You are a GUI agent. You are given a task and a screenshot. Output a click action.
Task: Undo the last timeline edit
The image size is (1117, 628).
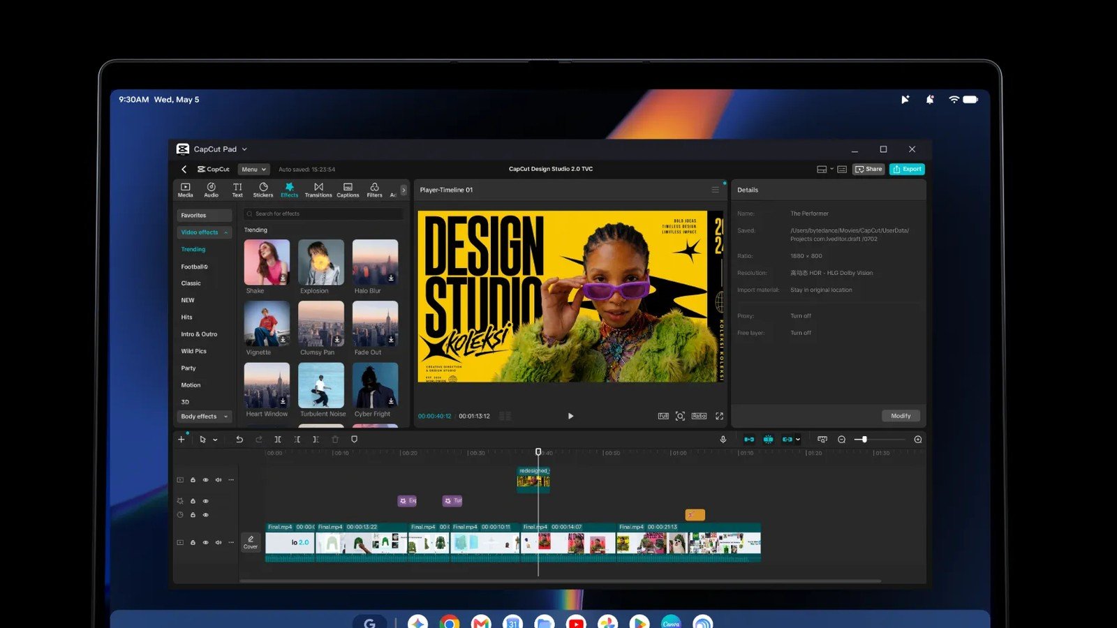239,440
